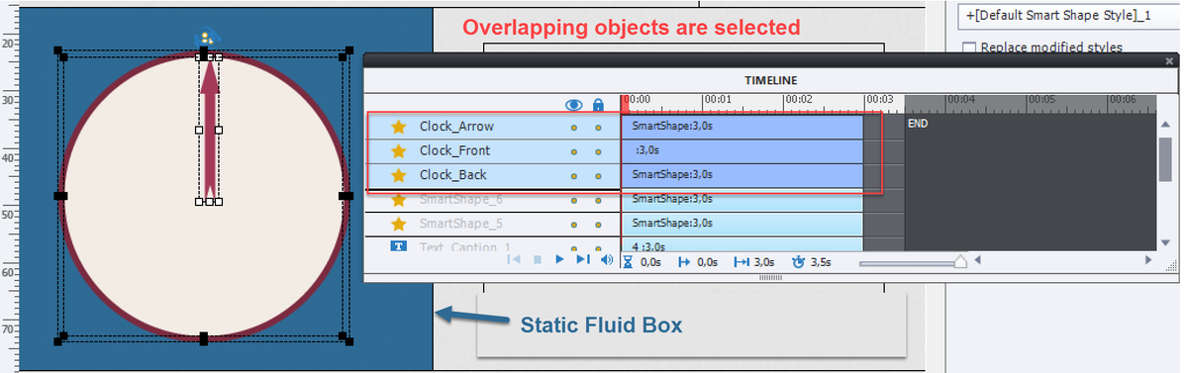Click the stopwatch slide duration icon showing 3,5s
The height and width of the screenshot is (373, 1188).
click(x=799, y=262)
